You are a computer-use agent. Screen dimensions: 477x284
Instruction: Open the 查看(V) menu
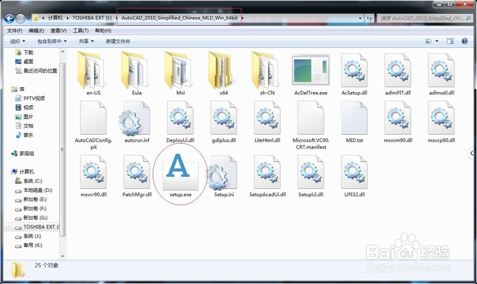tap(58, 31)
